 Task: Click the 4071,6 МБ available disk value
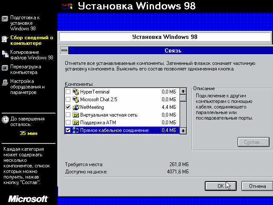click(177, 172)
